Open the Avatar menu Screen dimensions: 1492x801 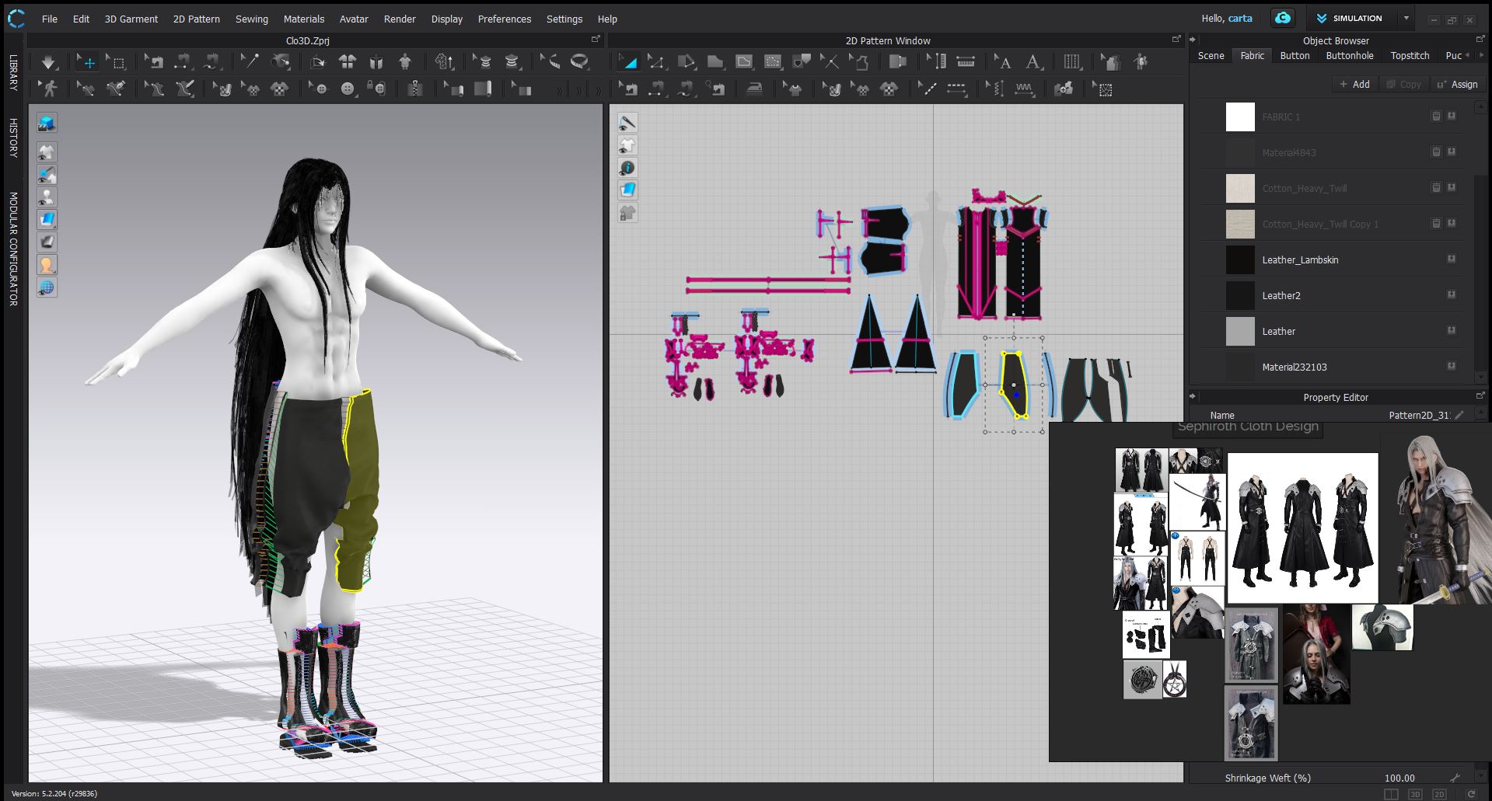coord(354,19)
